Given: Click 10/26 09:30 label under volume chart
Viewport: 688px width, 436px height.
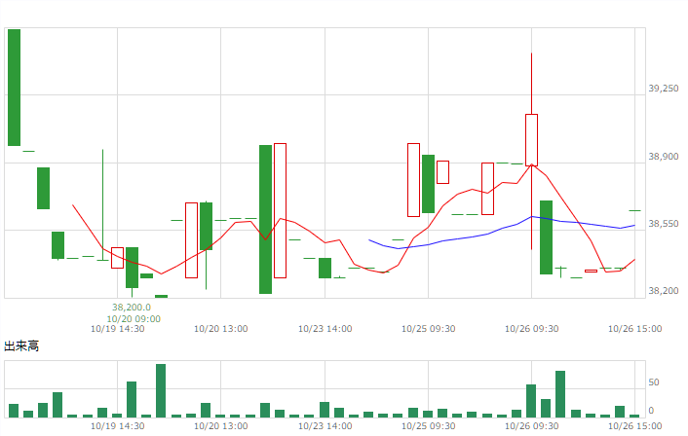Looking at the screenshot, I should 531,426.
